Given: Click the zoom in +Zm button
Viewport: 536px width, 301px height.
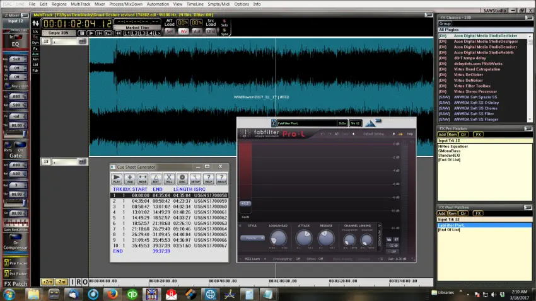Looking at the screenshot, I should coord(47,281).
